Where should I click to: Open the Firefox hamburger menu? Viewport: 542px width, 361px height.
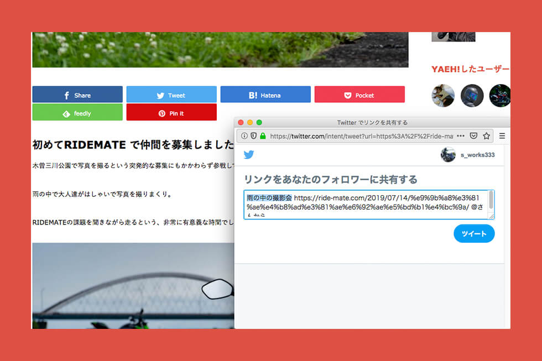(502, 136)
